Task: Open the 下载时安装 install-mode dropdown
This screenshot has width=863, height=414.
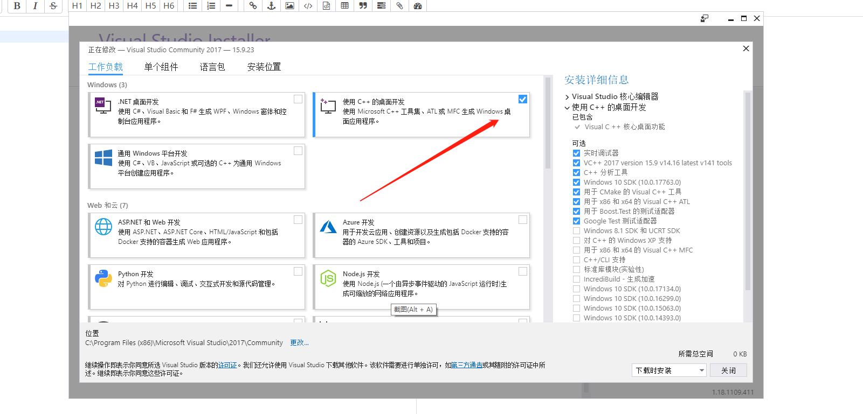Action: tap(669, 370)
